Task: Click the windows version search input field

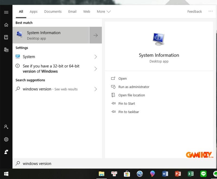Action: 54,163
